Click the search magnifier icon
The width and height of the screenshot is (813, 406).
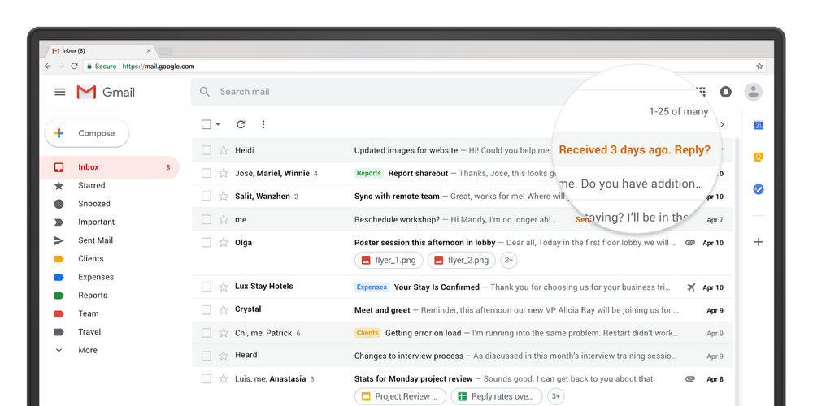pos(205,92)
